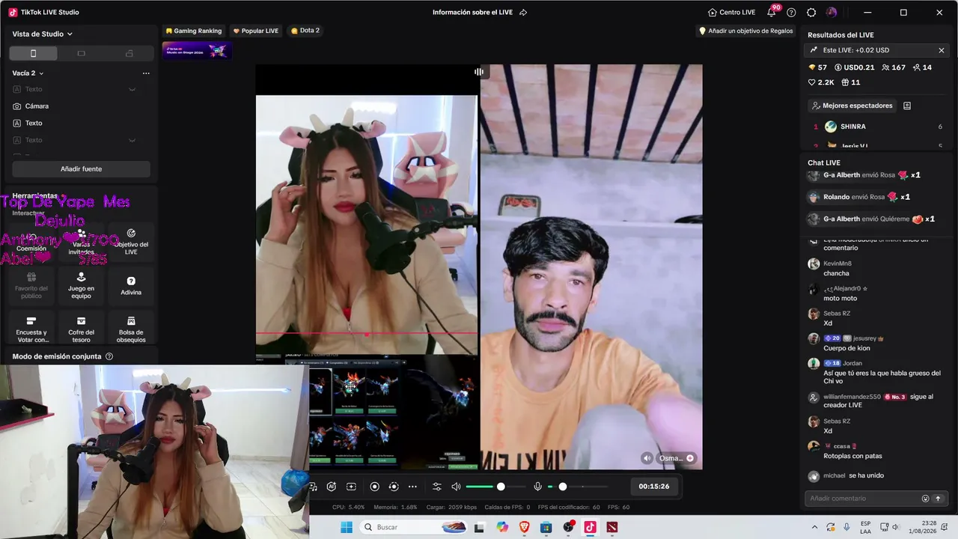Select the dual-orientation layout view
Viewport: 958px width, 539px height.
pyautogui.click(x=129, y=53)
